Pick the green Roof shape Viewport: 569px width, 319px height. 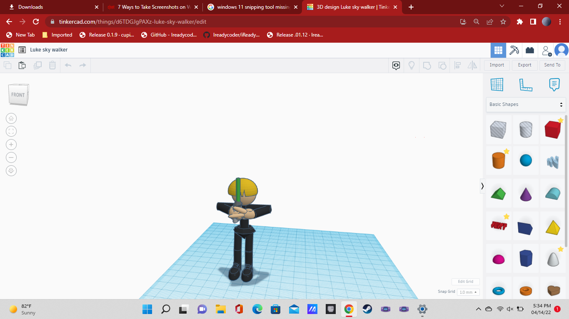point(498,194)
